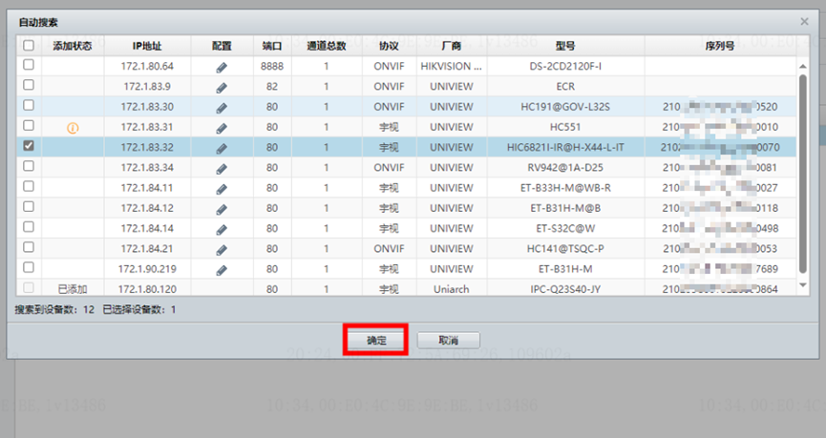Click the HIKVISION vendor cell
This screenshot has width=826, height=438.
pos(452,67)
